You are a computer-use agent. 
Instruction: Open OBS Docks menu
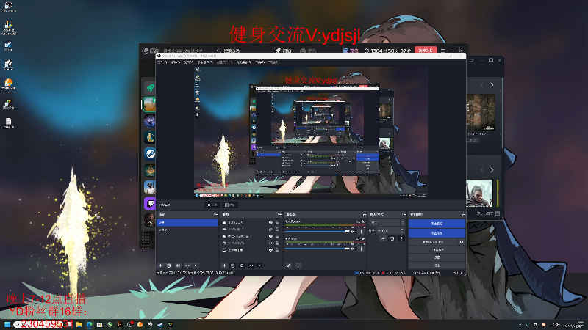click(205, 62)
